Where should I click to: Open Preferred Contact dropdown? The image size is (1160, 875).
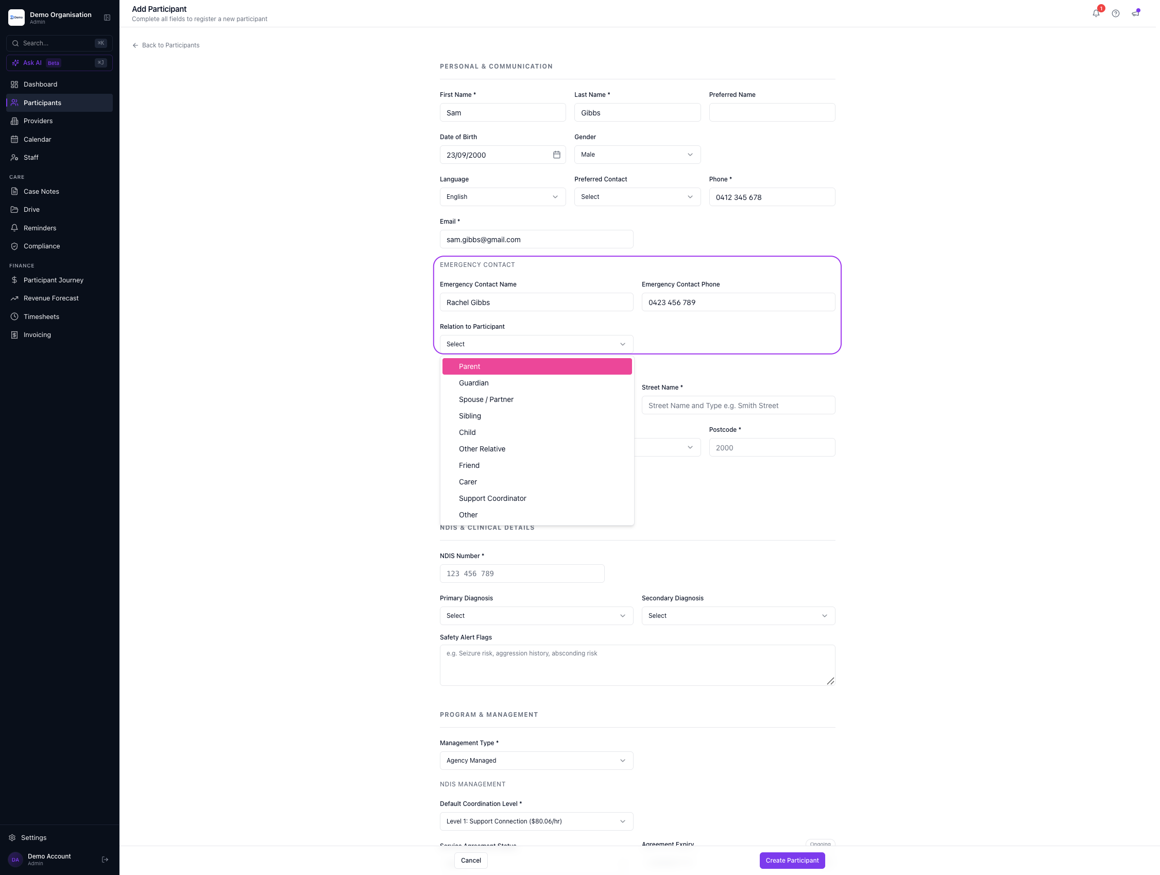coord(637,197)
